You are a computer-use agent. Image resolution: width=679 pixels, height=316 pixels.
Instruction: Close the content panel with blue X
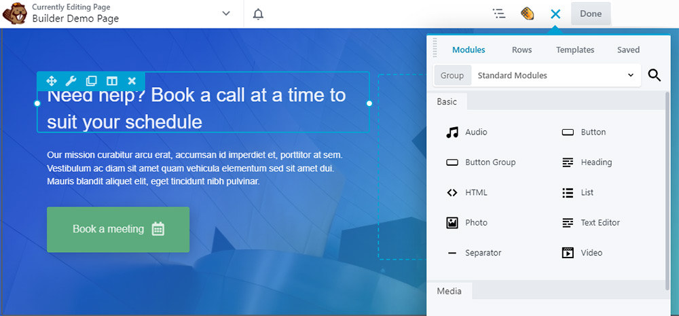point(555,14)
